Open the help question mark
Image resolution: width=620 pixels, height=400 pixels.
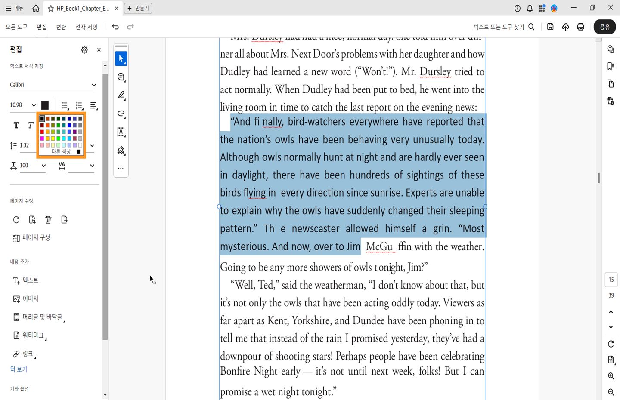518,8
